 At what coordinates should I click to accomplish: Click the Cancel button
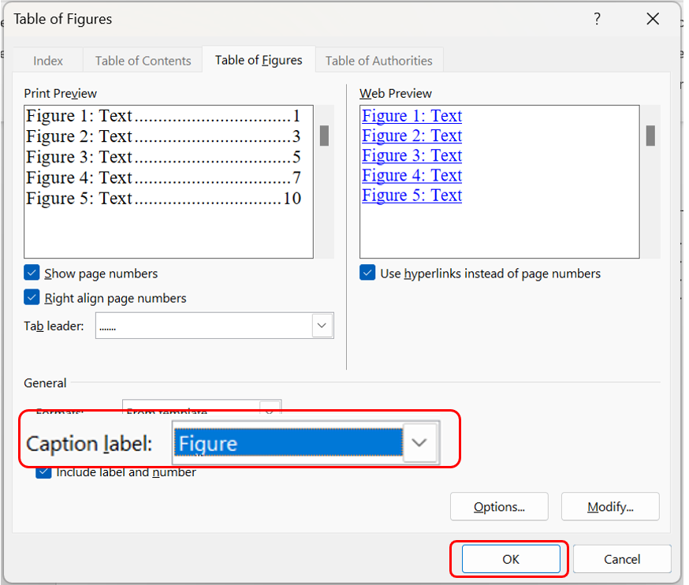(622, 559)
